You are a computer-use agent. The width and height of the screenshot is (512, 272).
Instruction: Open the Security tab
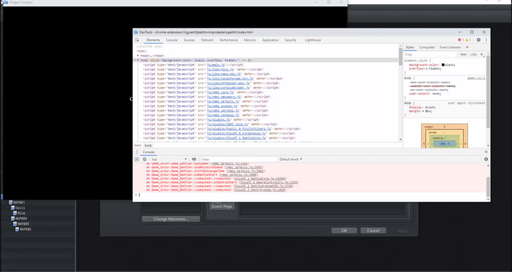point(290,40)
